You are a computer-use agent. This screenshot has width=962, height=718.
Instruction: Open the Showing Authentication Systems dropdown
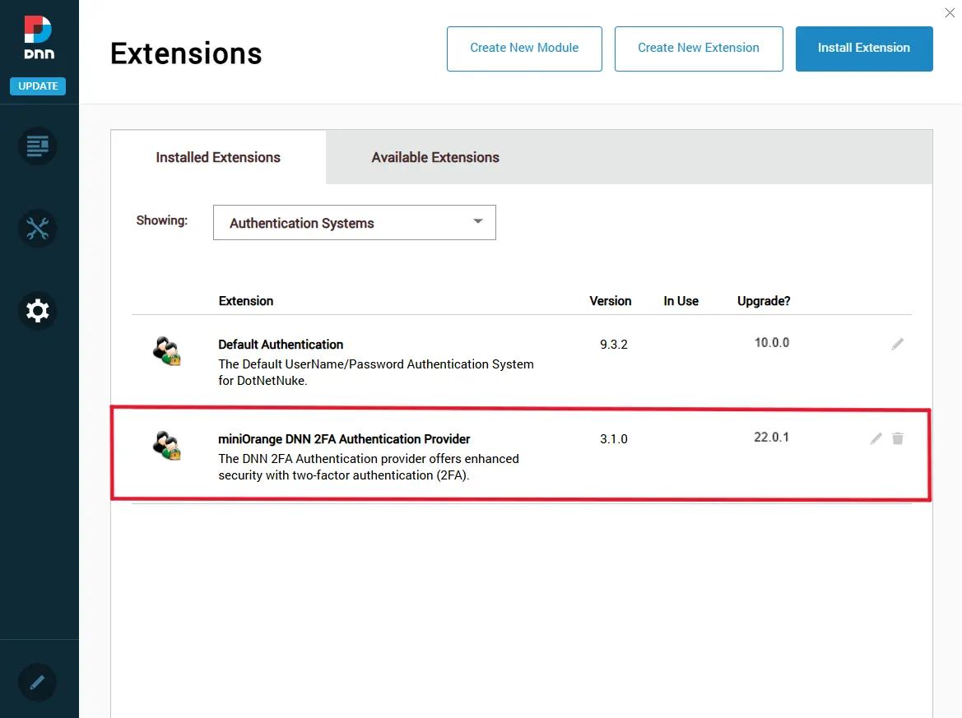pyautogui.click(x=354, y=223)
